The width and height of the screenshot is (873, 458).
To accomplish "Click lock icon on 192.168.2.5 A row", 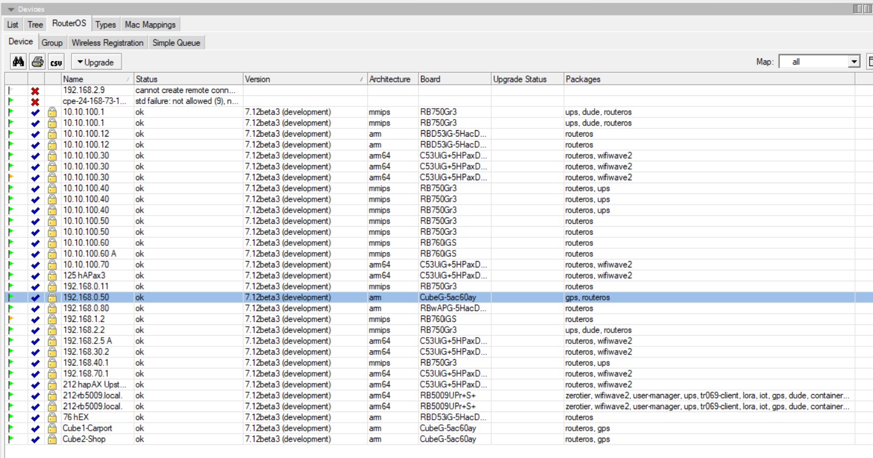I will [x=52, y=341].
